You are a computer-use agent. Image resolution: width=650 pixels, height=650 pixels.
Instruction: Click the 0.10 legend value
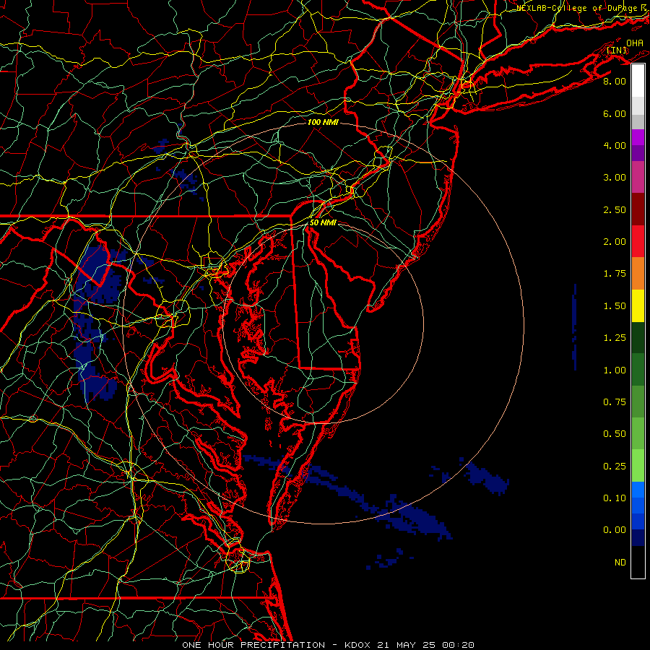coord(615,498)
